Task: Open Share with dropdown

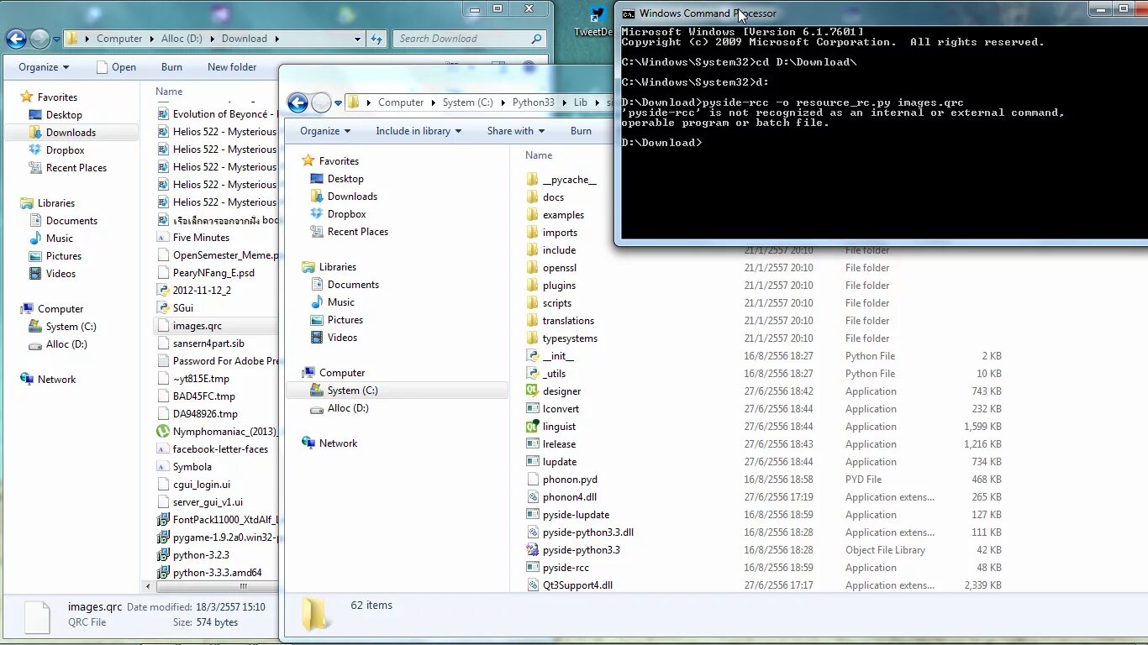Action: click(x=516, y=131)
